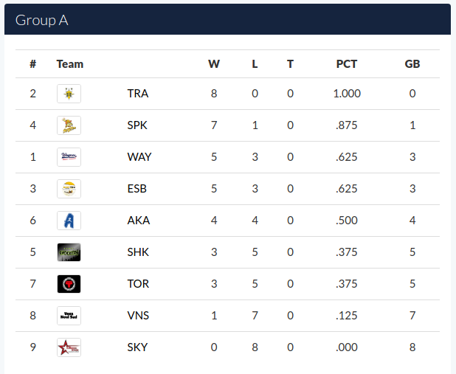Open the TRA team link
The image size is (456, 374).
138,94
